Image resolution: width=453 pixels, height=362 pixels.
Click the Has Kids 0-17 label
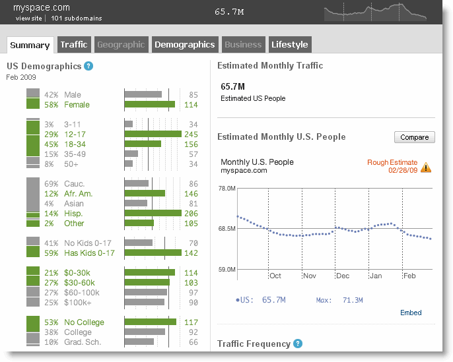tap(89, 253)
